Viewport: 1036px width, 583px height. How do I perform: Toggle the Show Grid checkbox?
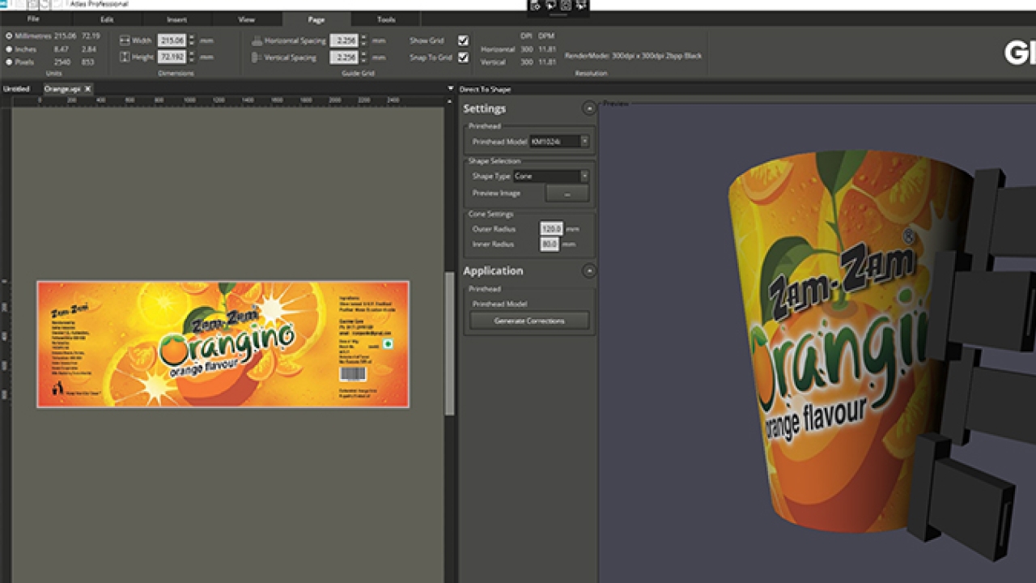point(463,40)
